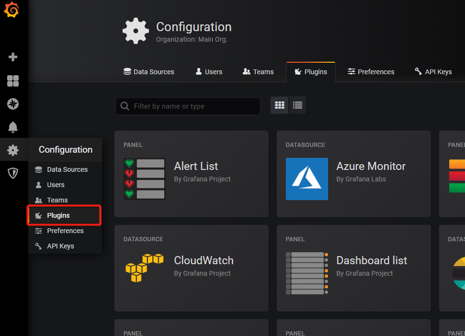The width and height of the screenshot is (465, 336).
Task: Click the Explore compass icon
Action: tap(13, 104)
